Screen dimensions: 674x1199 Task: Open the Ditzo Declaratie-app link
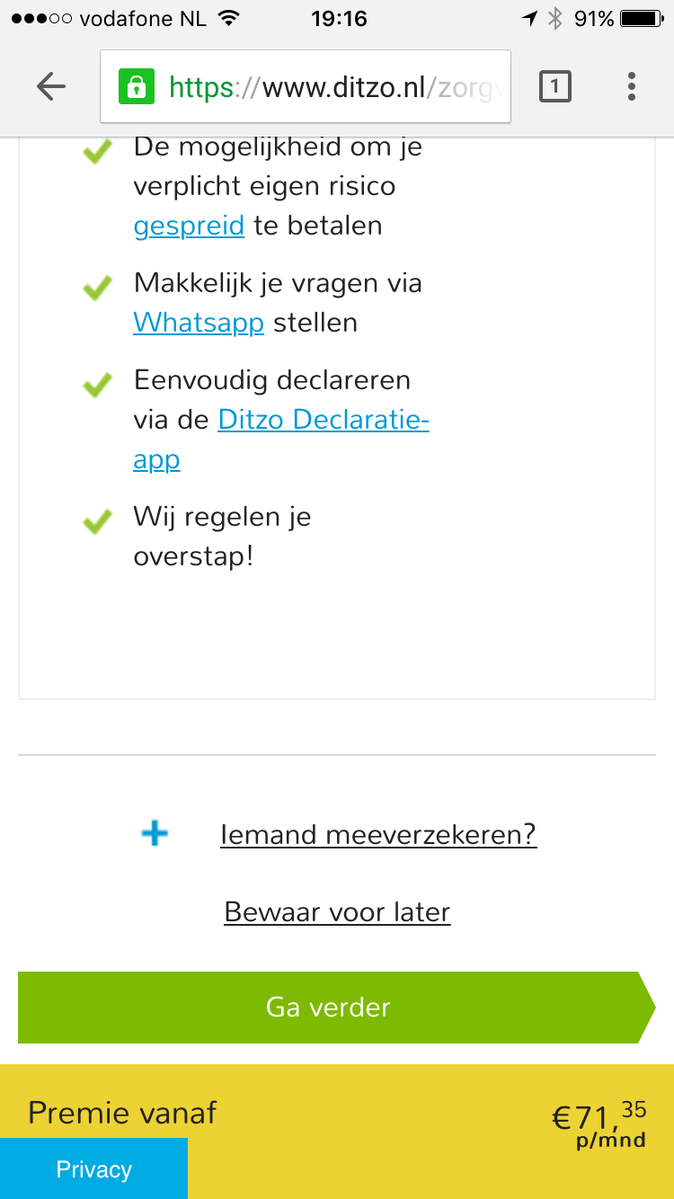323,420
